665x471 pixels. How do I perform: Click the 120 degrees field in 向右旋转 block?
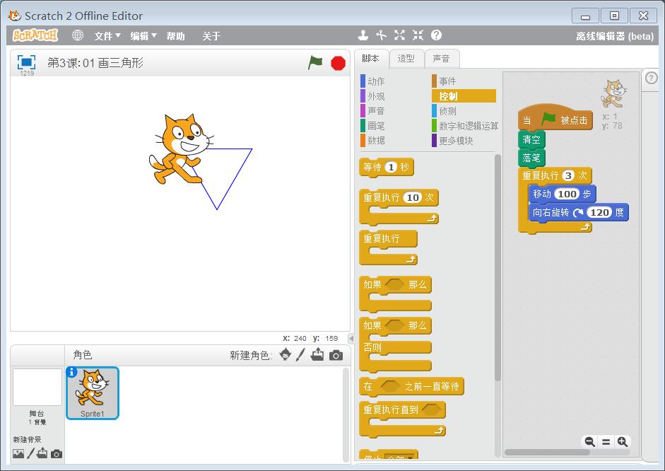click(x=600, y=213)
